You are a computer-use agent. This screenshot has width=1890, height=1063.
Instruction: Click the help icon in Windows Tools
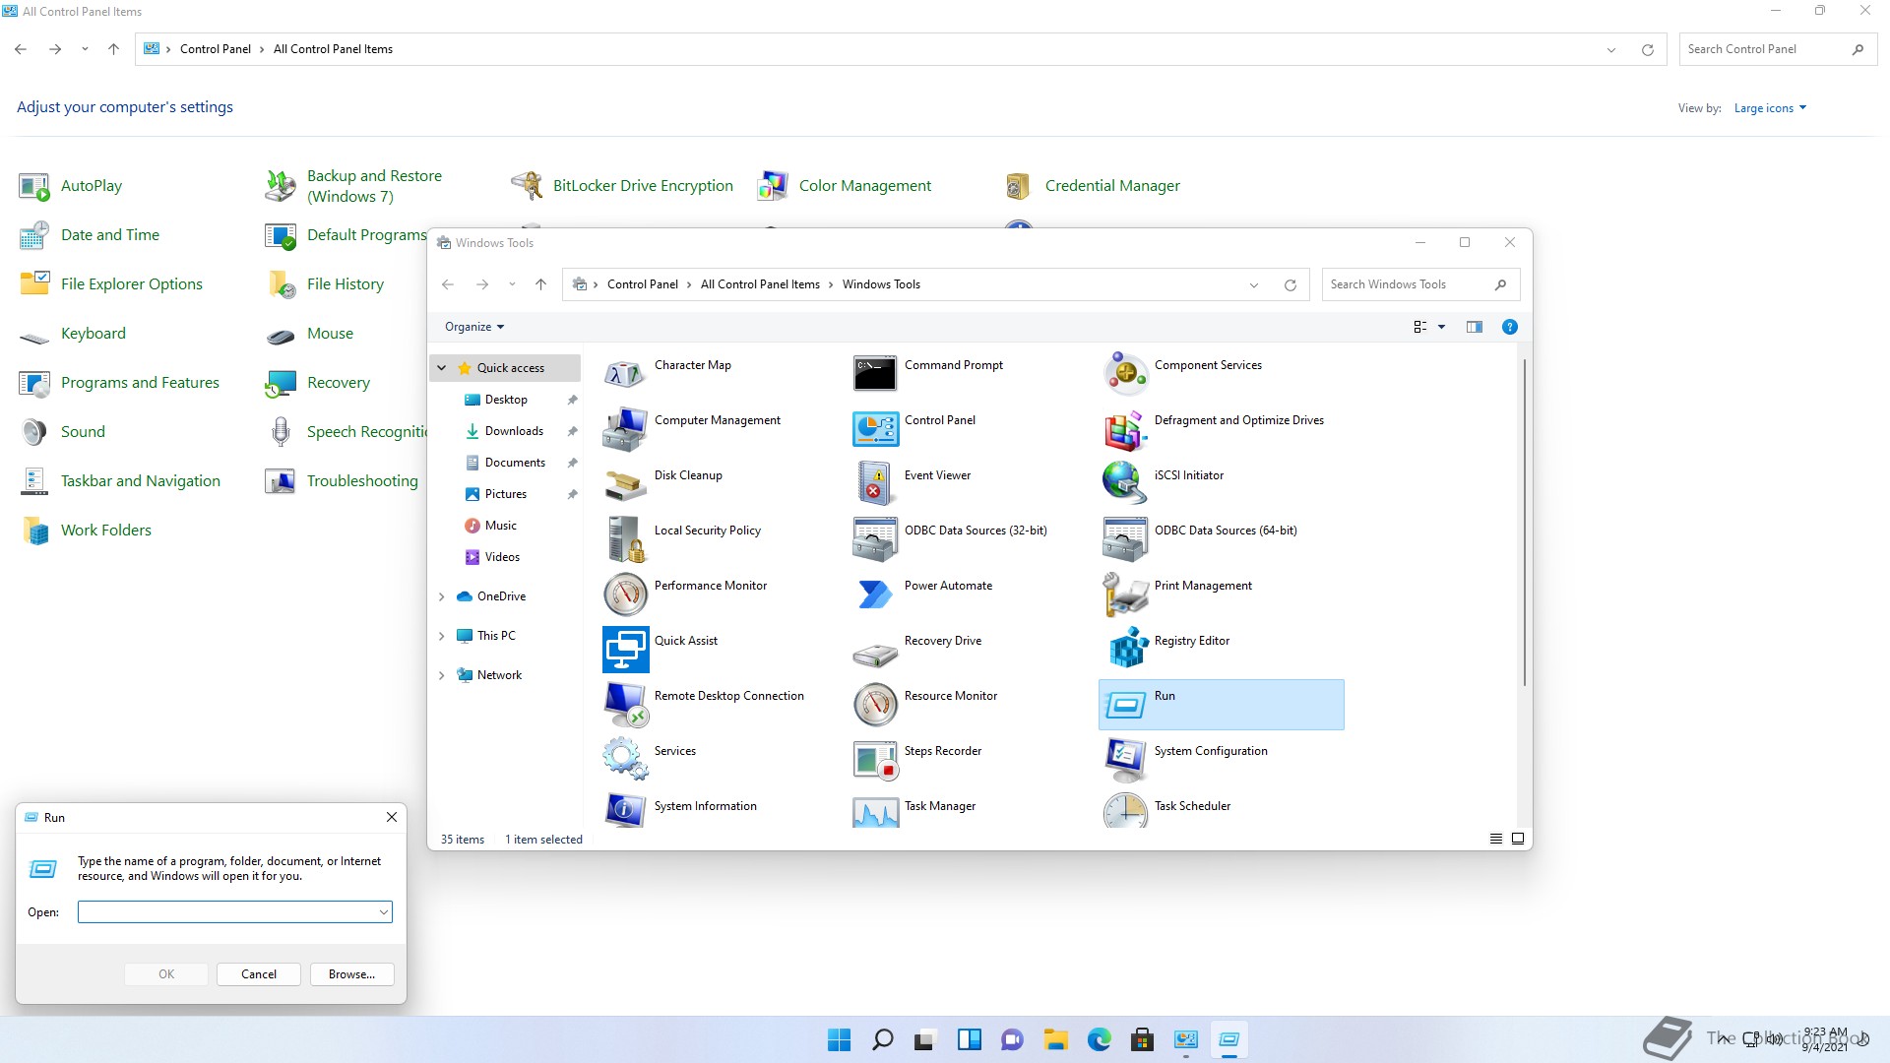point(1509,327)
